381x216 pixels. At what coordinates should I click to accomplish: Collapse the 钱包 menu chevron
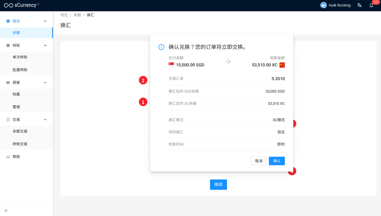pos(45,21)
